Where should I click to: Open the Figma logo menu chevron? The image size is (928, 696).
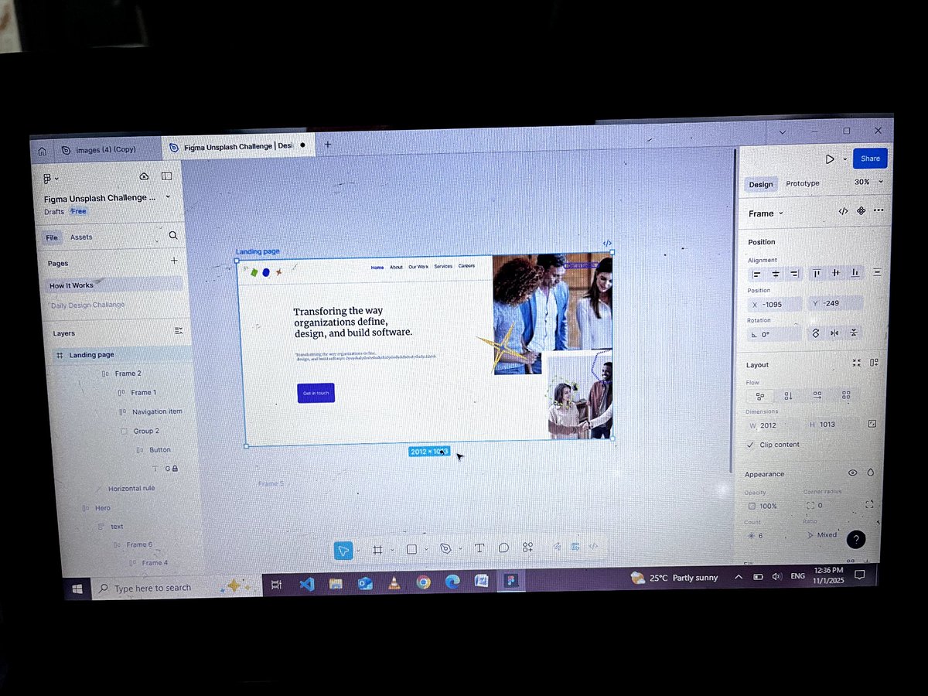coord(56,179)
